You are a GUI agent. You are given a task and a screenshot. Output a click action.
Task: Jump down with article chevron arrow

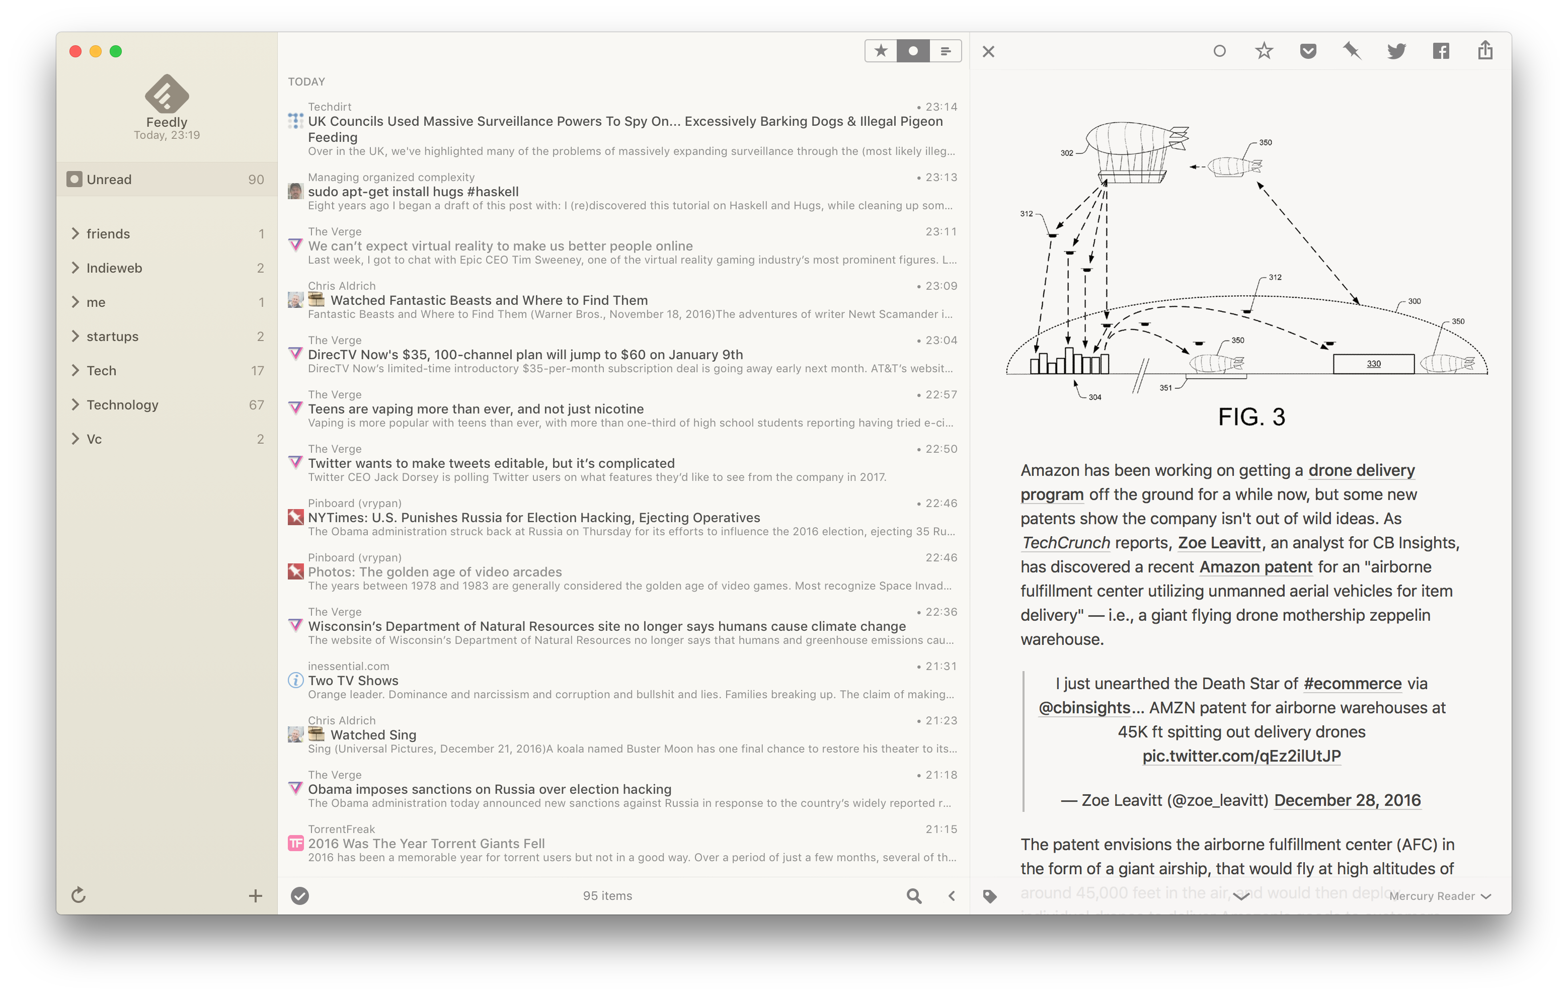1241,896
